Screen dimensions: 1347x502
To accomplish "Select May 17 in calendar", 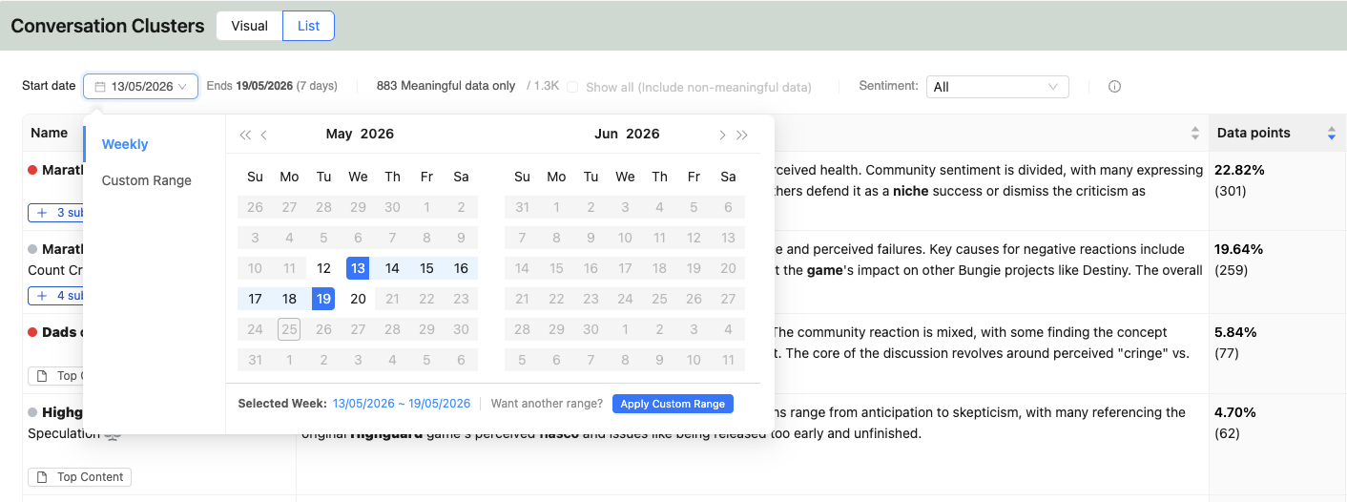I will [x=255, y=299].
